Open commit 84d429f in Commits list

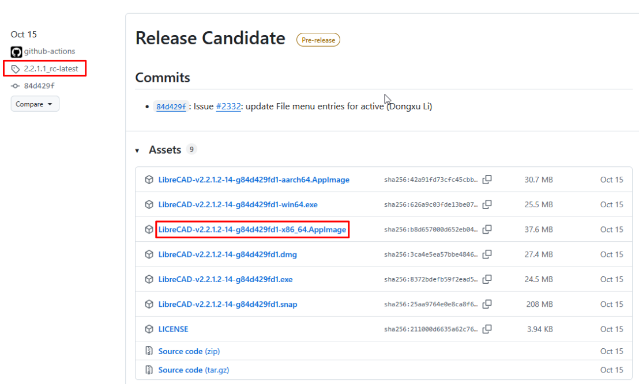tap(171, 107)
